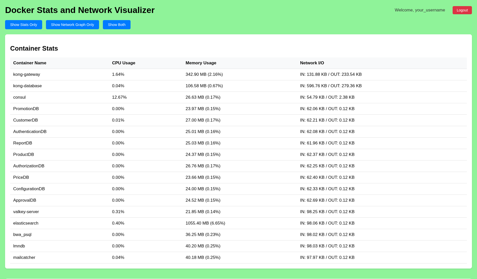
Task: Select the kong-database container row
Action: tap(152, 86)
